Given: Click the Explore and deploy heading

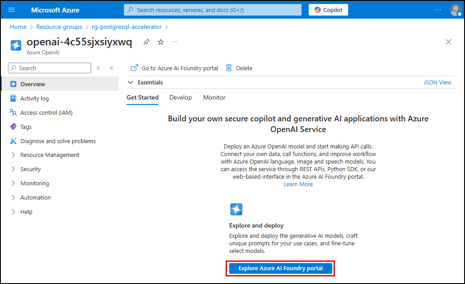Looking at the screenshot, I should tap(256, 225).
